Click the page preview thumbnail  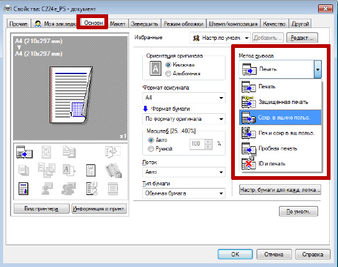71,95
